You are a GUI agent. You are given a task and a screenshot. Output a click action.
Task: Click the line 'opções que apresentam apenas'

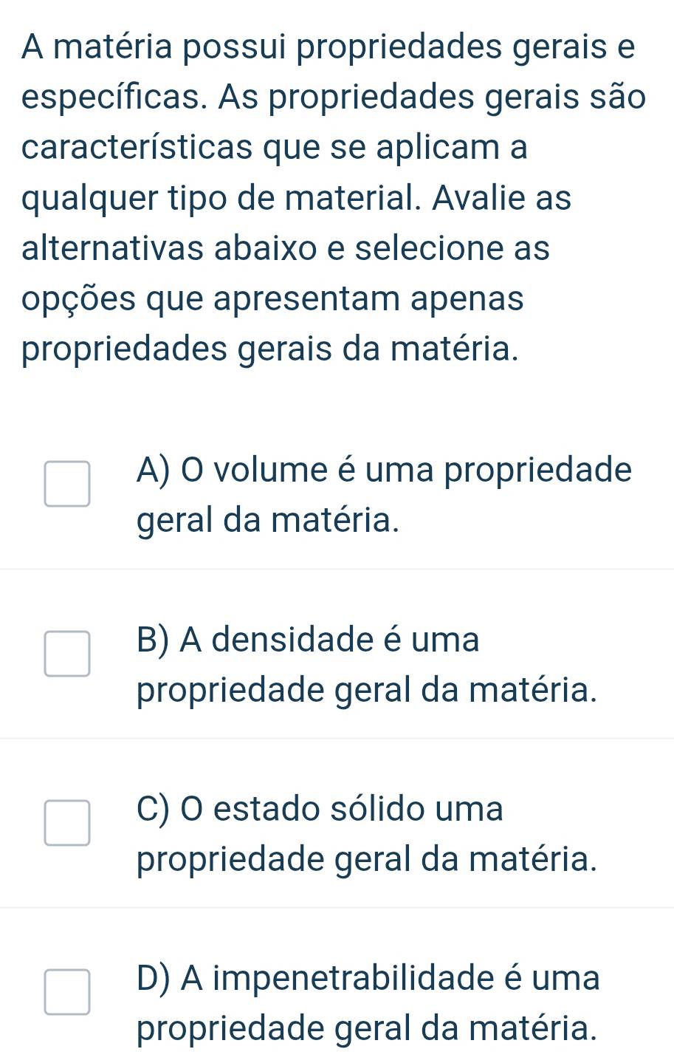pyautogui.click(x=273, y=299)
